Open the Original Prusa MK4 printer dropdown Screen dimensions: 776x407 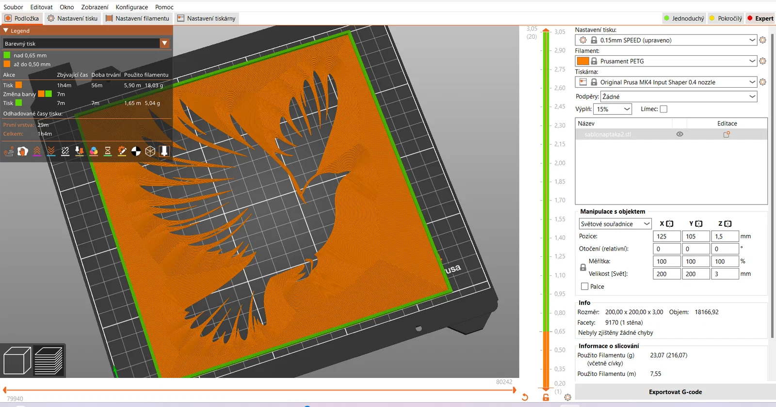pos(666,82)
